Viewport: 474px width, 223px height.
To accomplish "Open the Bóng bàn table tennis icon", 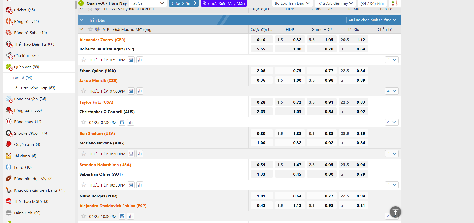I will click(9, 110).
